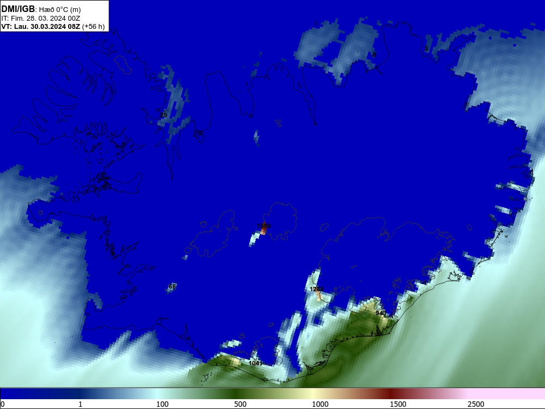
Task: Click the 'IT: Fim. 28. 03. 2024 00Z' line
Action: pos(41,19)
